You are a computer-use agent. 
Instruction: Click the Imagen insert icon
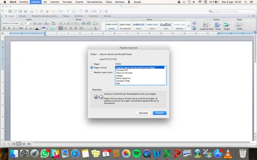pos(226,25)
